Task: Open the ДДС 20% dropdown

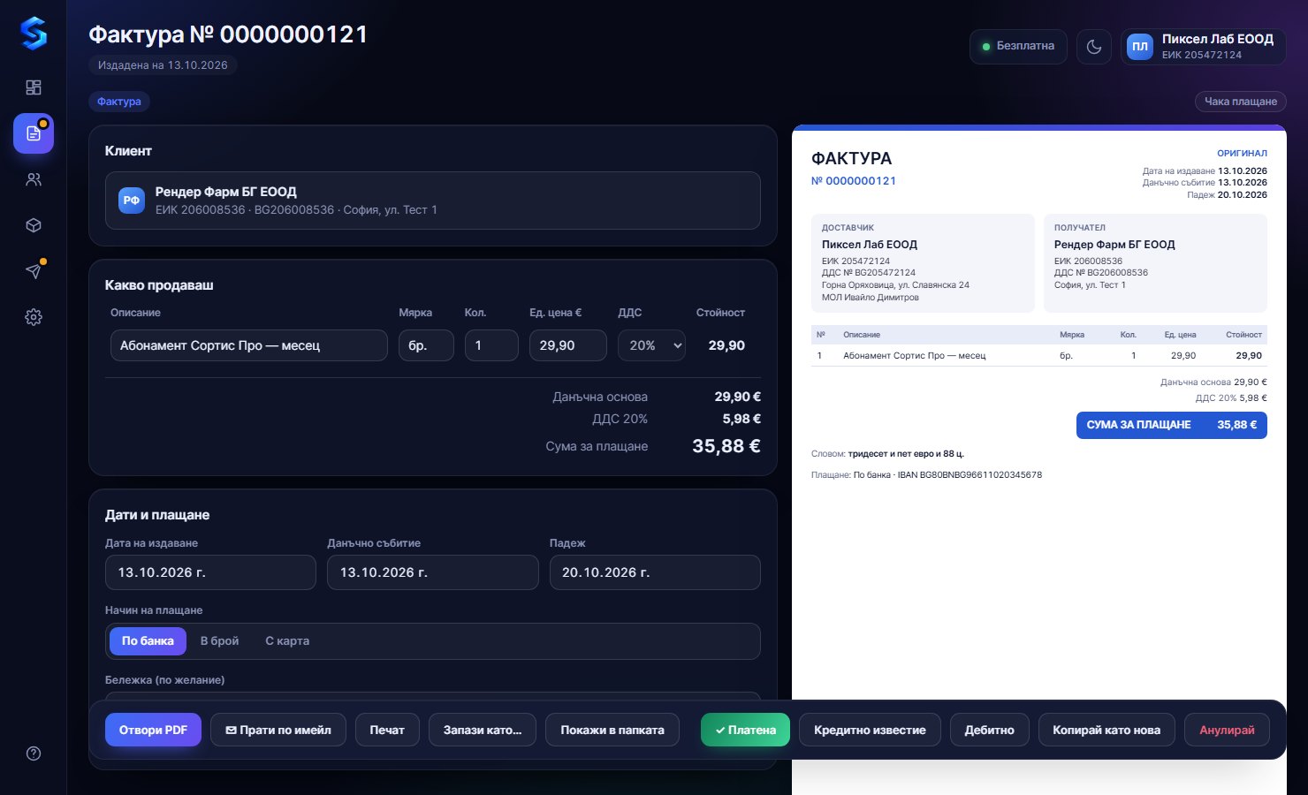Action: coord(651,345)
